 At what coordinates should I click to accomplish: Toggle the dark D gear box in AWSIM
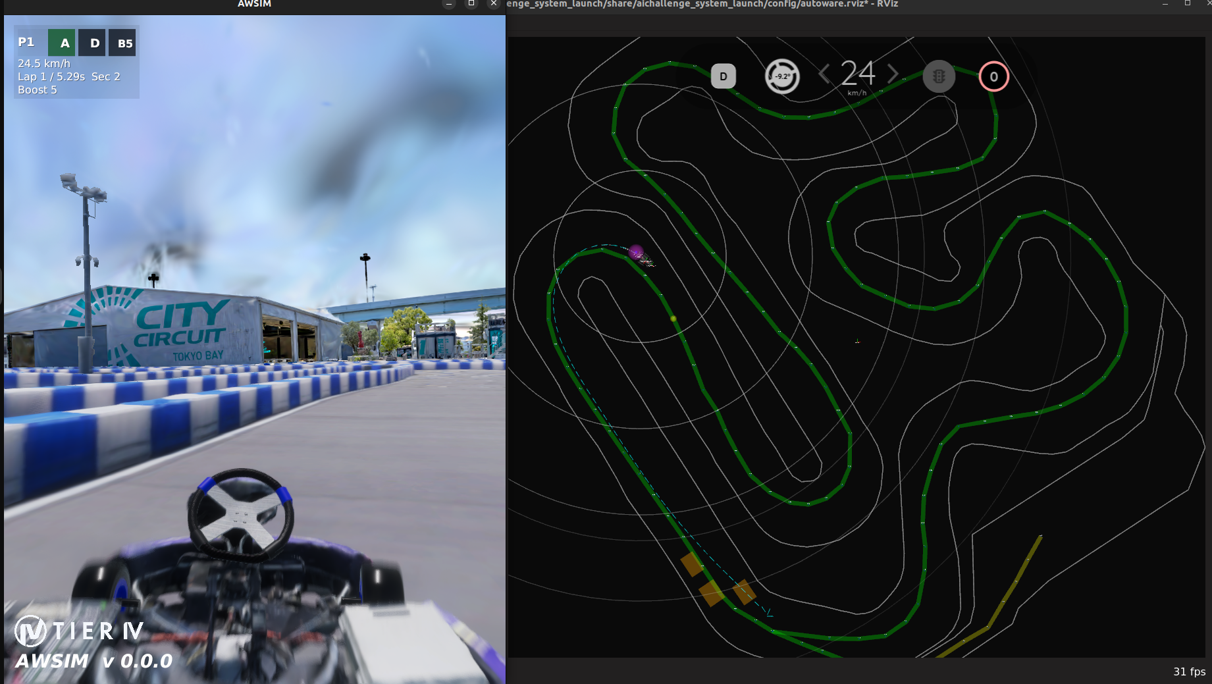93,43
